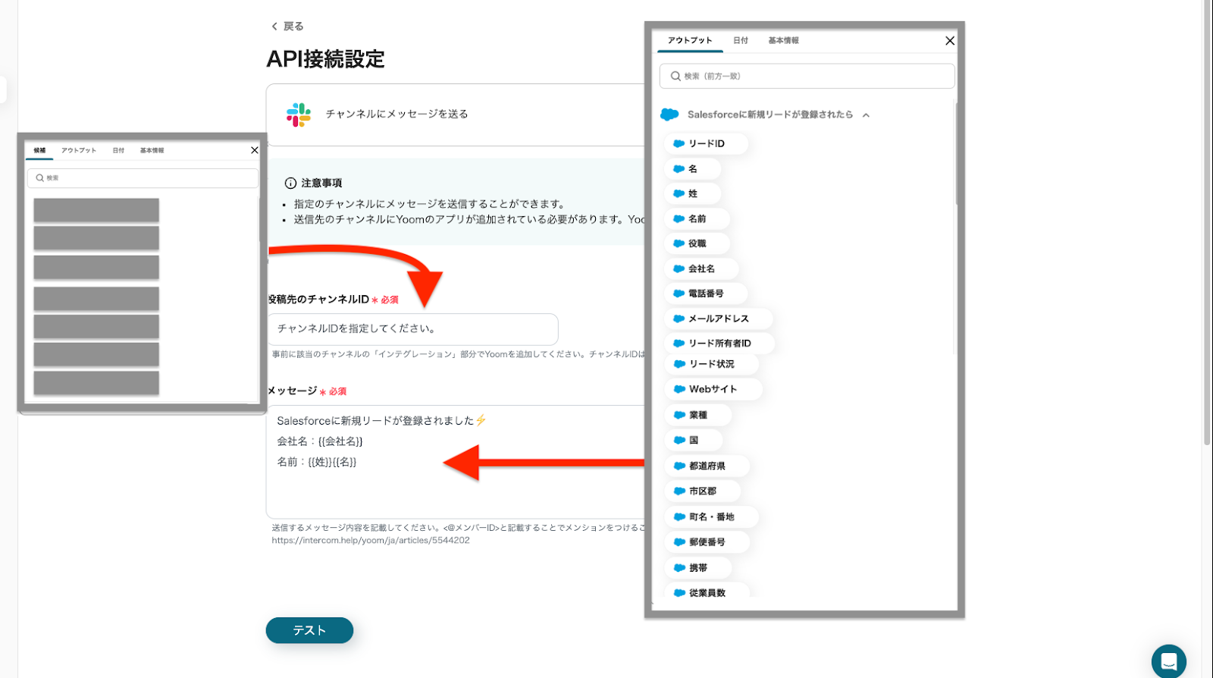The image size is (1213, 678).
Task: Click the Salesforce icon beside リード所有者ID
Action: tap(679, 344)
